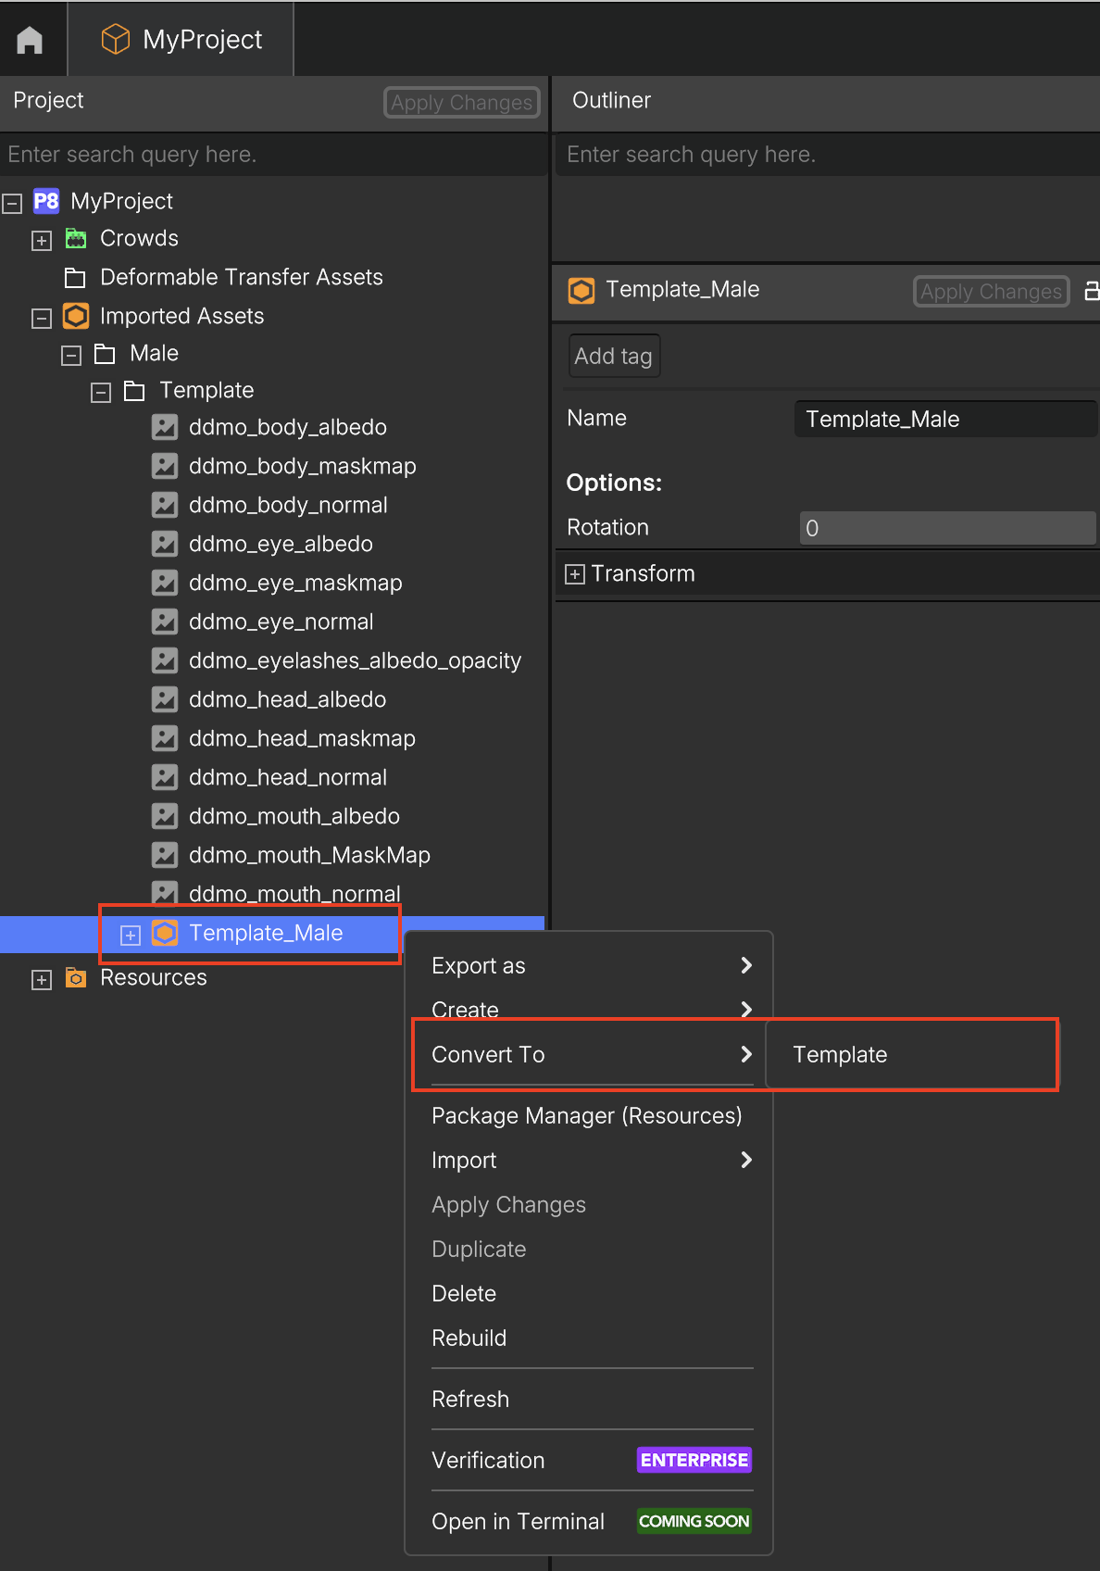The width and height of the screenshot is (1100, 1571).
Task: Click the P8 MyProject root icon
Action: tap(46, 201)
